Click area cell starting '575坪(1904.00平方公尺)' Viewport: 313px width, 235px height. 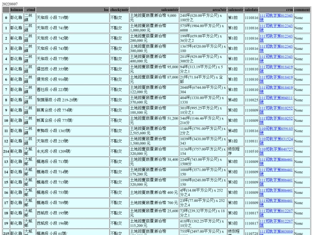click(203, 28)
